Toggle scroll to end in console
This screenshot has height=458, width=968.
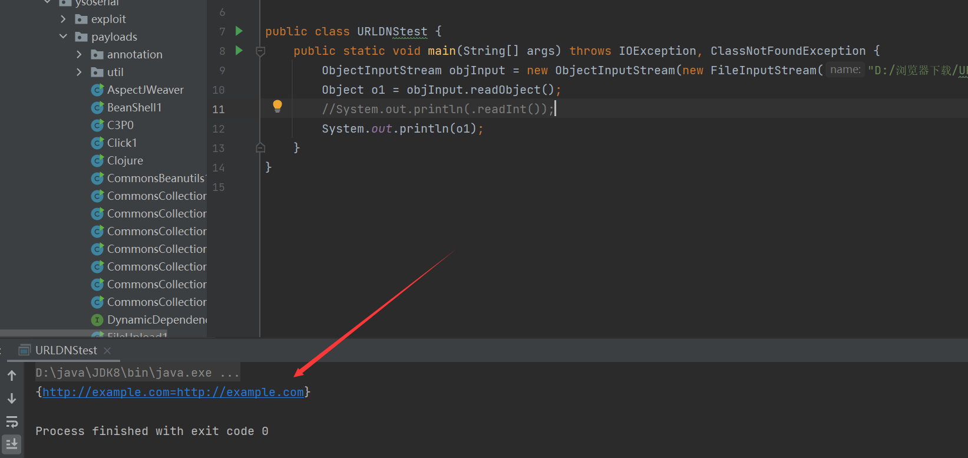coord(12,444)
